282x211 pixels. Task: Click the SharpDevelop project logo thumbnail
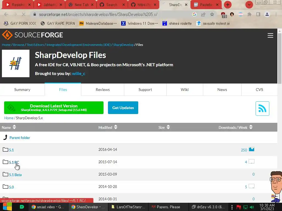[16, 63]
